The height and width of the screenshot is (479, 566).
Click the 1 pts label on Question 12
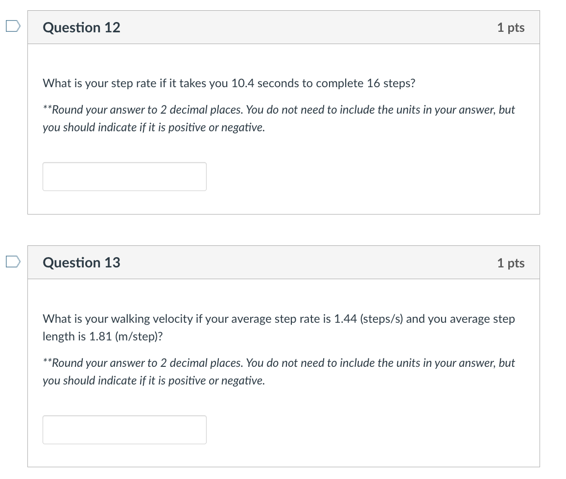coord(511,27)
